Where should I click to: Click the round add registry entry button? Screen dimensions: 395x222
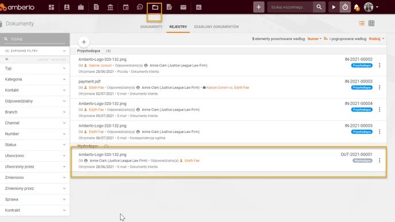pyautogui.click(x=84, y=42)
